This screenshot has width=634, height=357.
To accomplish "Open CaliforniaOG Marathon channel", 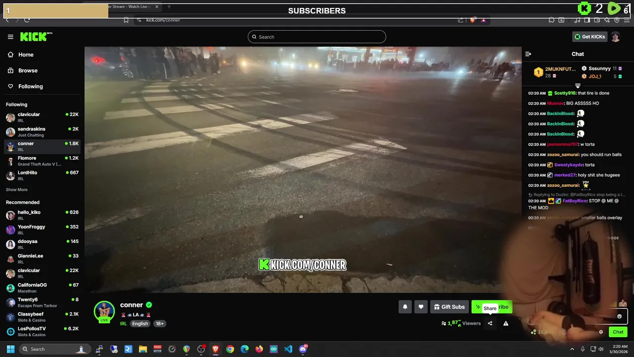I will coord(42,288).
